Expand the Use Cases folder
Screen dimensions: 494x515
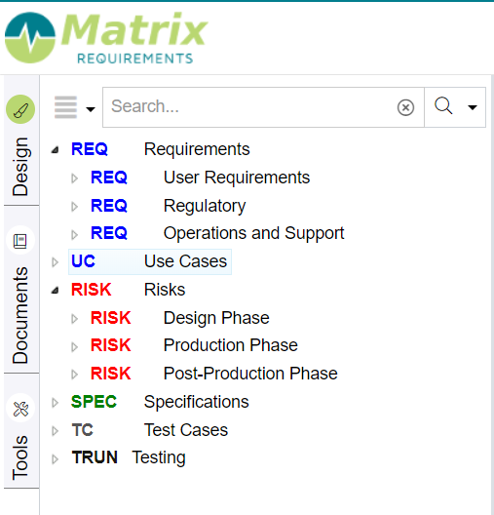click(x=56, y=262)
